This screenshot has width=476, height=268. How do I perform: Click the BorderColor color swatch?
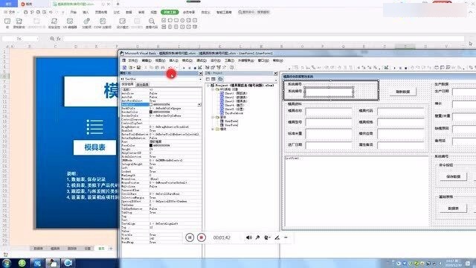click(x=151, y=112)
